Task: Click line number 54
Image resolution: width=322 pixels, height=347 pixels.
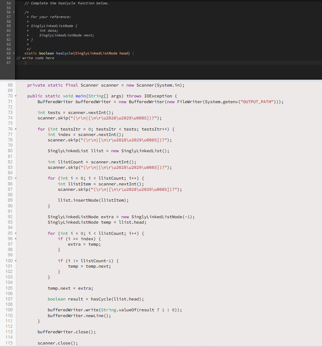Action: coord(8,3)
